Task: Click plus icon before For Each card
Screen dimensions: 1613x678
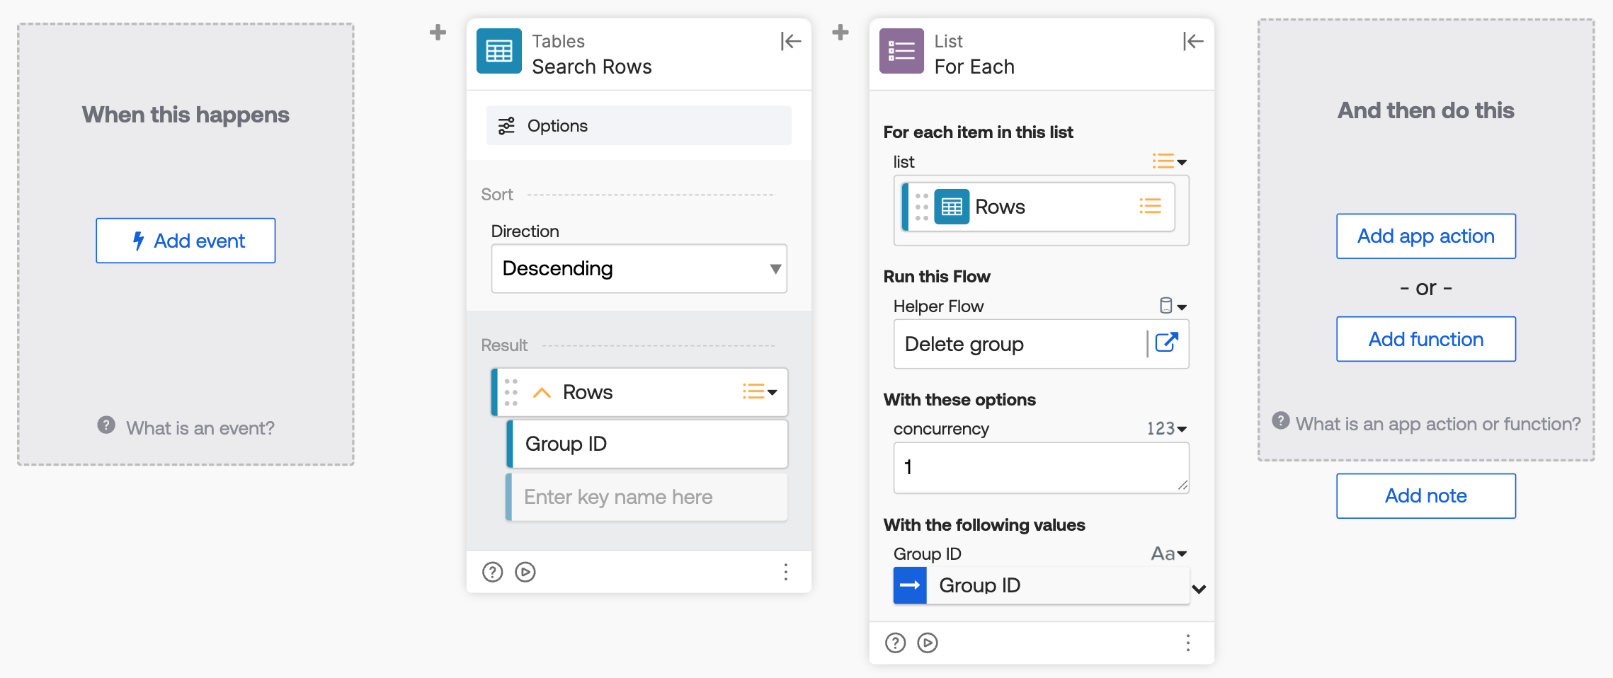Action: [x=840, y=32]
